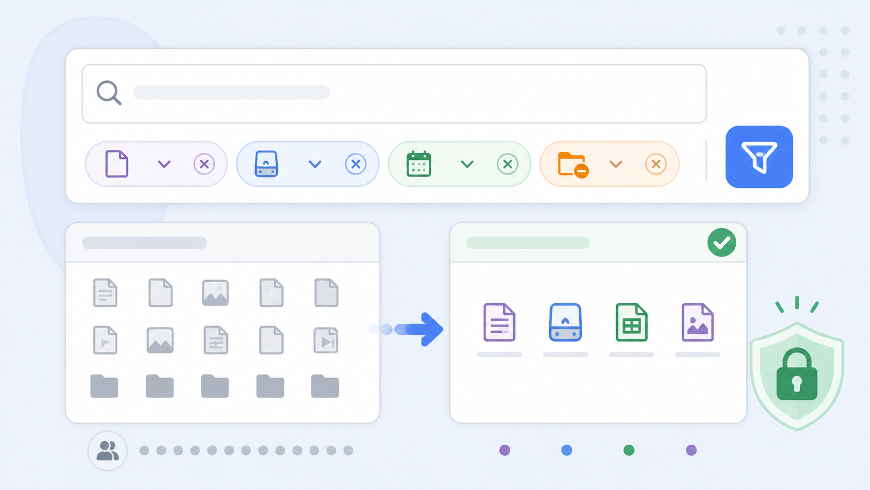Open the purple image file result
The height and width of the screenshot is (490, 870).
pyautogui.click(x=698, y=322)
